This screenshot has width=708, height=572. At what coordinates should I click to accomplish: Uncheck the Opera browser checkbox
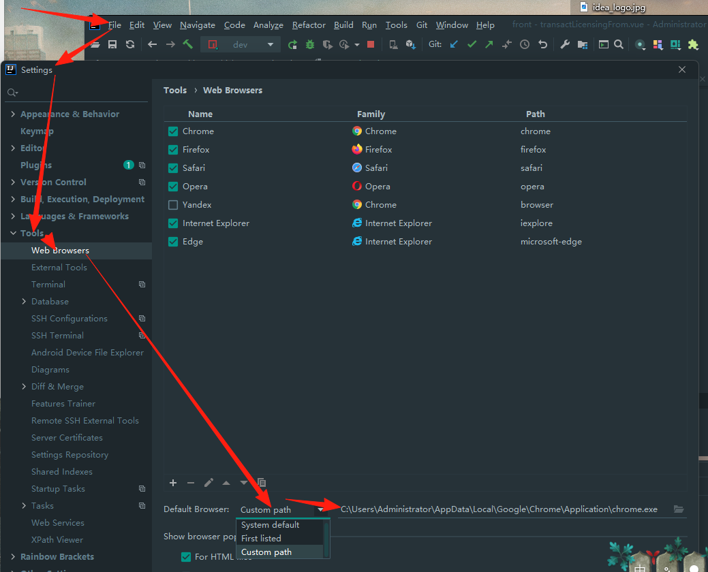coord(173,187)
